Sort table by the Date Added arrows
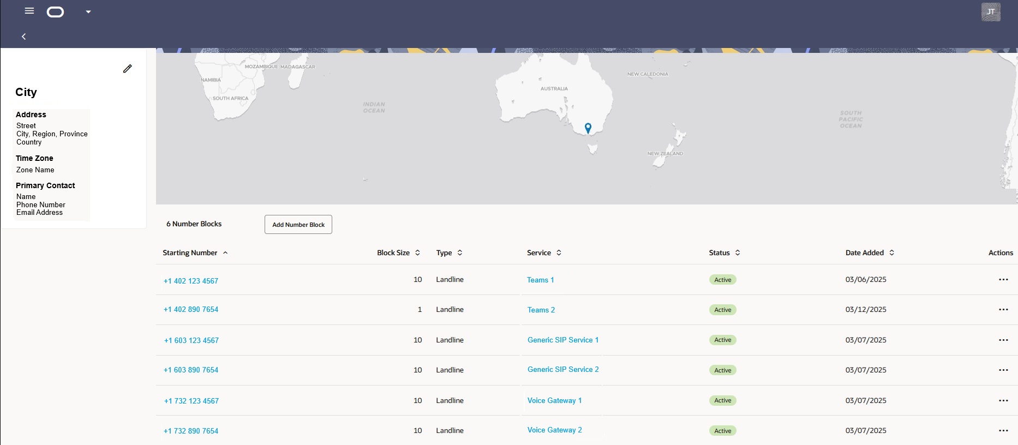The height and width of the screenshot is (445, 1018). tap(891, 253)
